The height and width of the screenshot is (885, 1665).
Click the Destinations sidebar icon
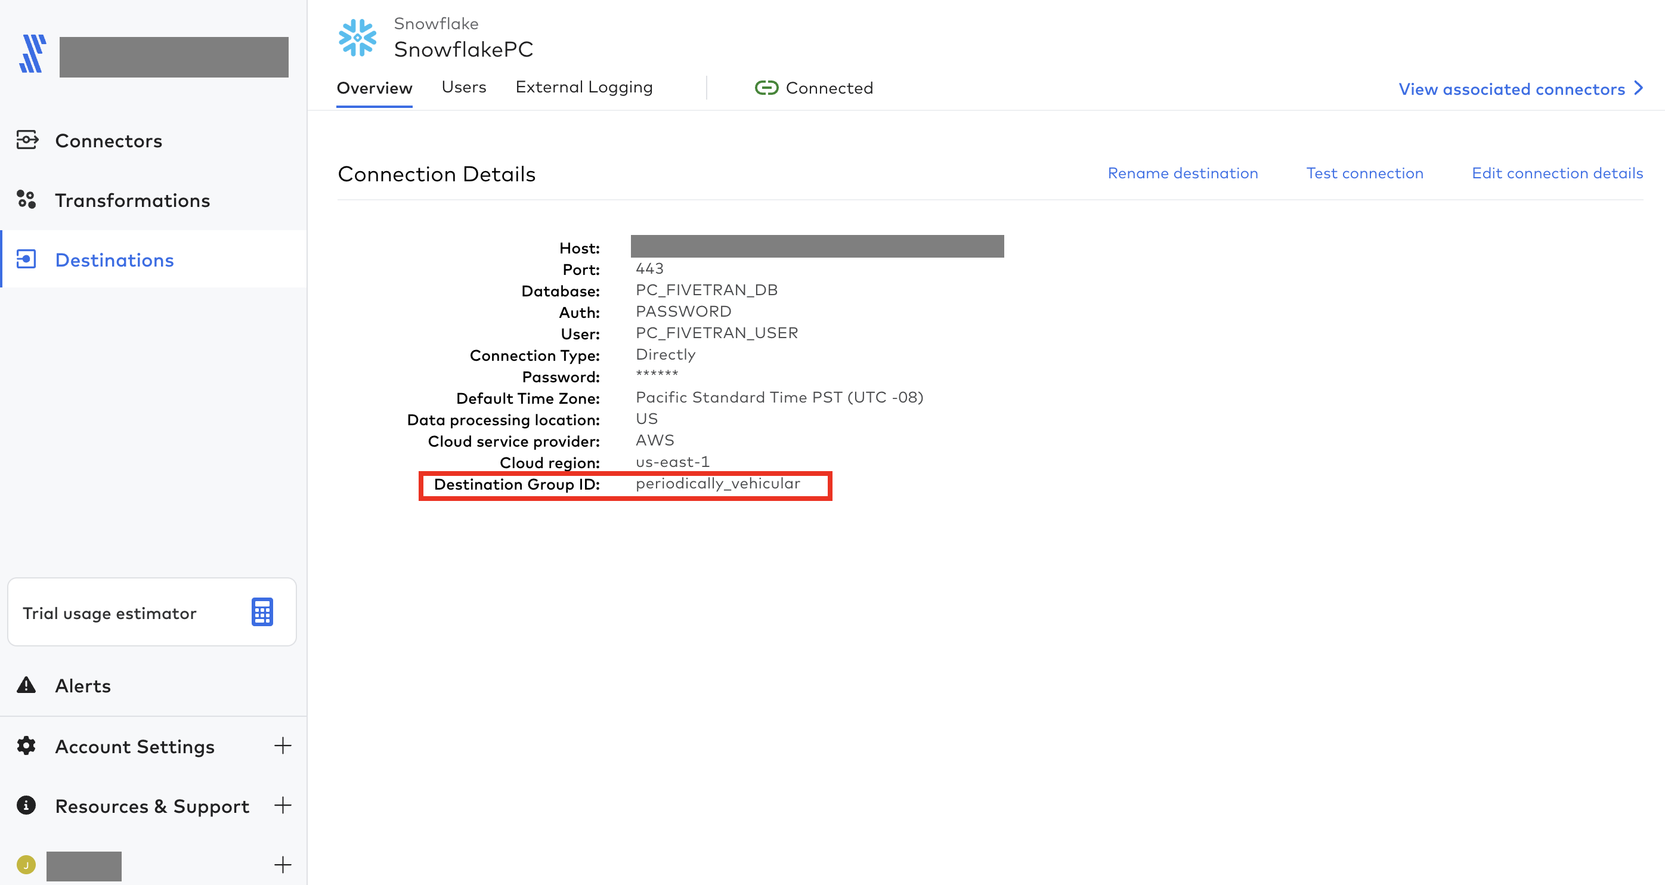(x=26, y=259)
